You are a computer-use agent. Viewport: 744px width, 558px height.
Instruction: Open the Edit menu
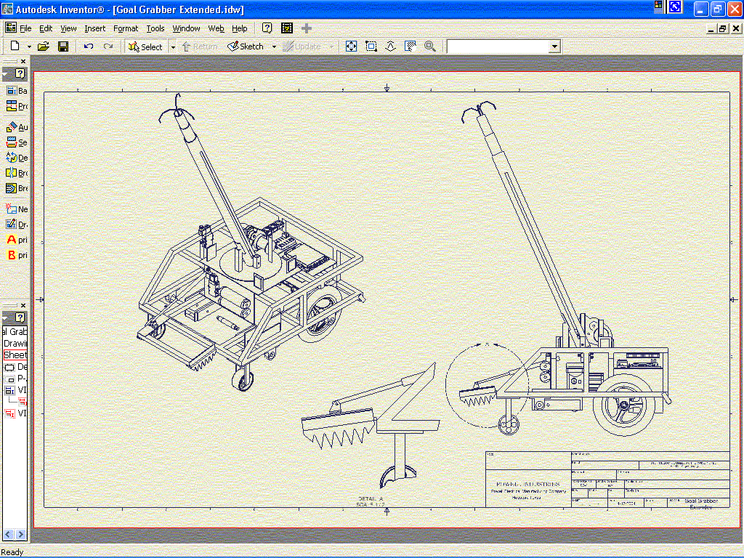tap(46, 28)
